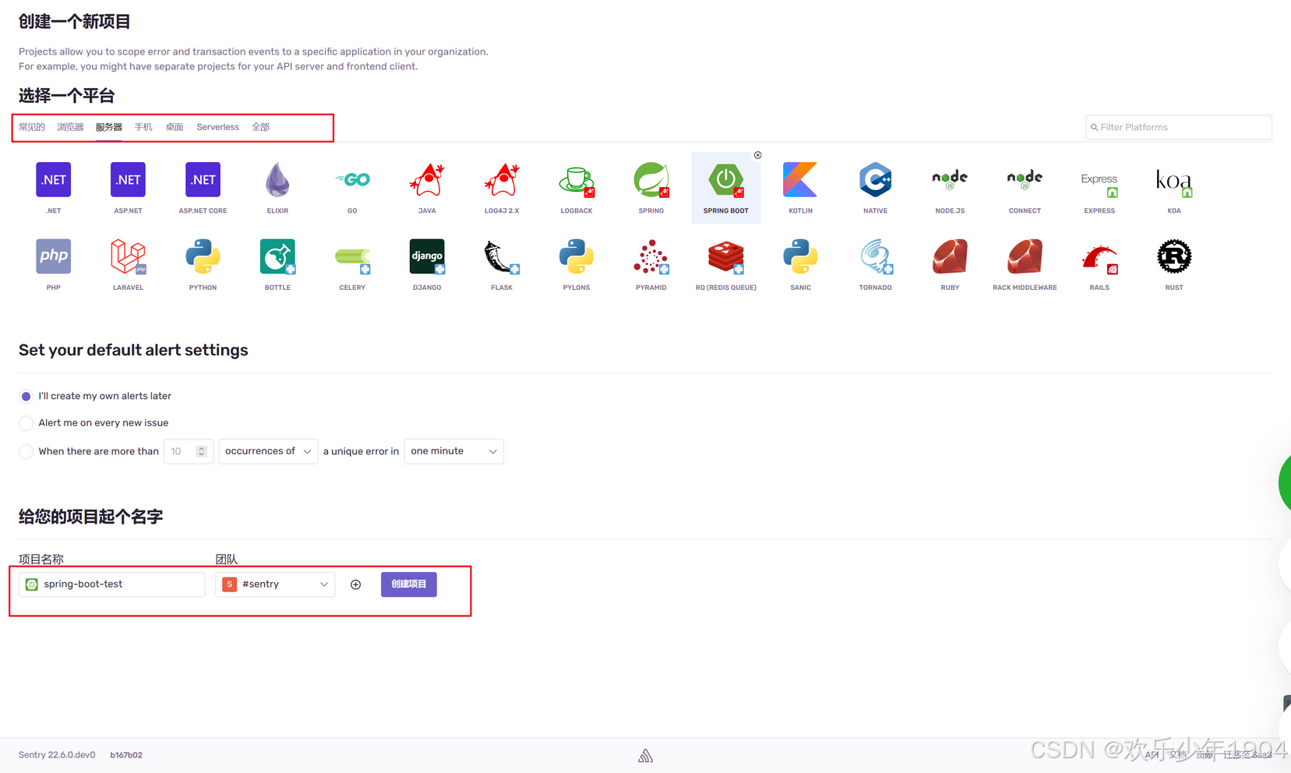Viewport: 1291px width, 773px height.
Task: Switch to the 浏览器 platform tab
Action: (x=70, y=127)
